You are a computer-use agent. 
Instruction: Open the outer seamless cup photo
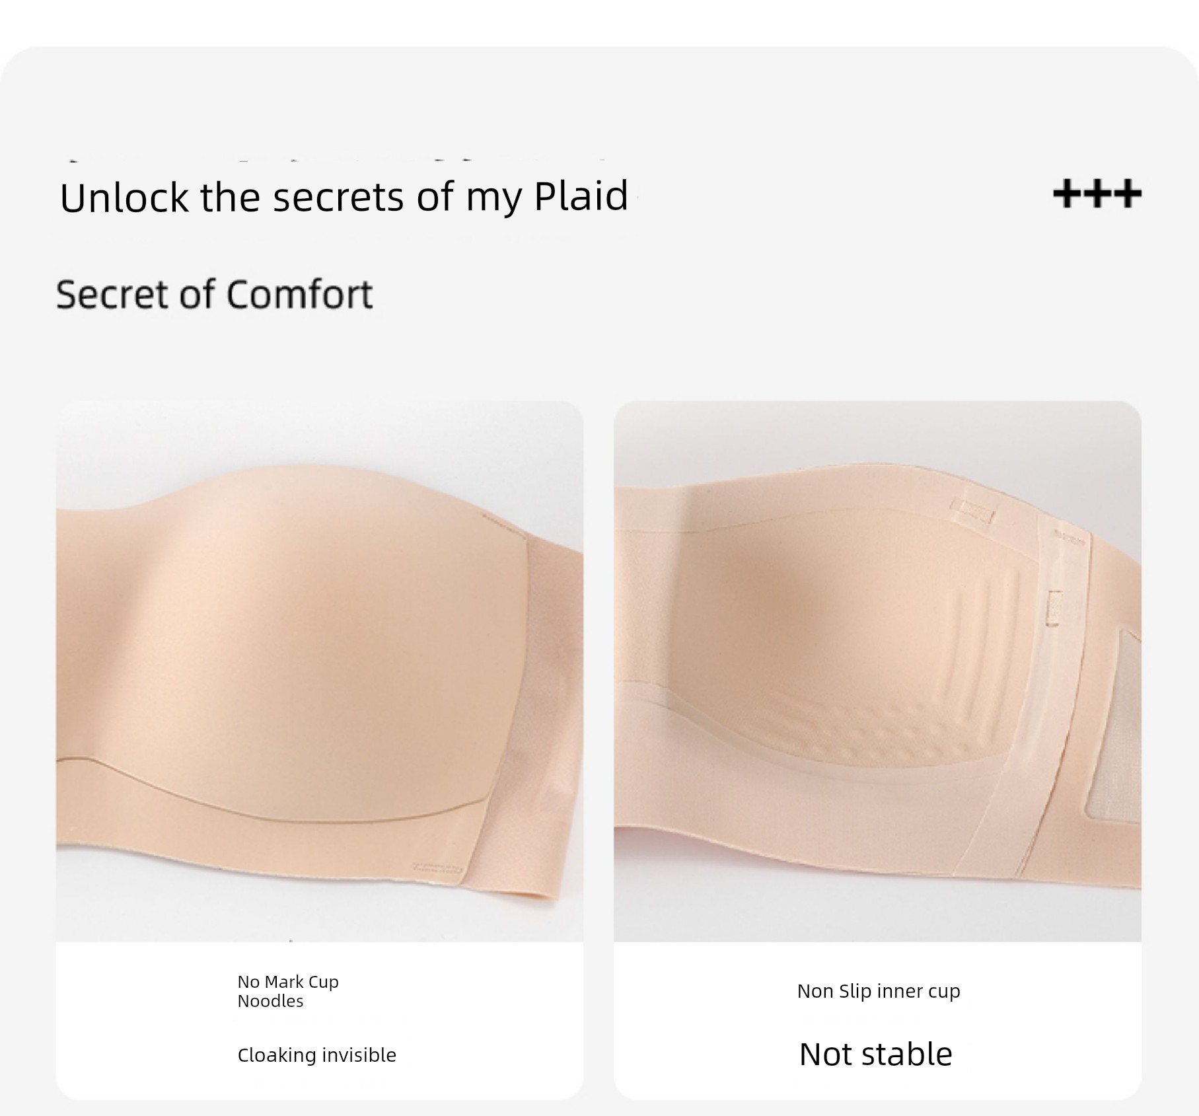point(320,671)
